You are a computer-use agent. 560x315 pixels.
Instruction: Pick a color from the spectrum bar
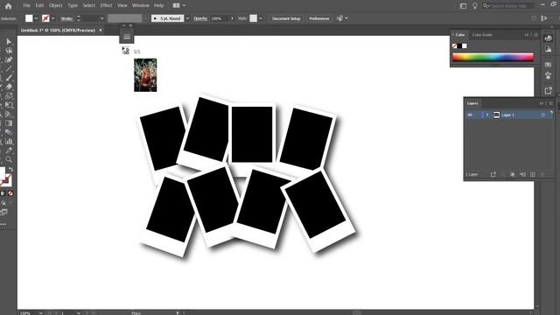(x=493, y=57)
